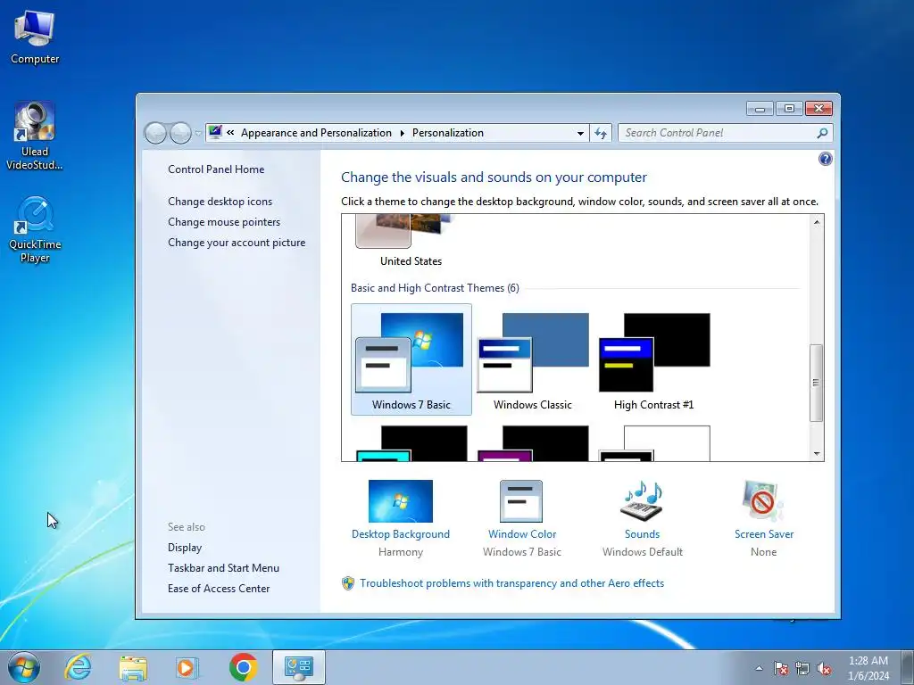Select the white high contrast theme thumbnail

654,444
